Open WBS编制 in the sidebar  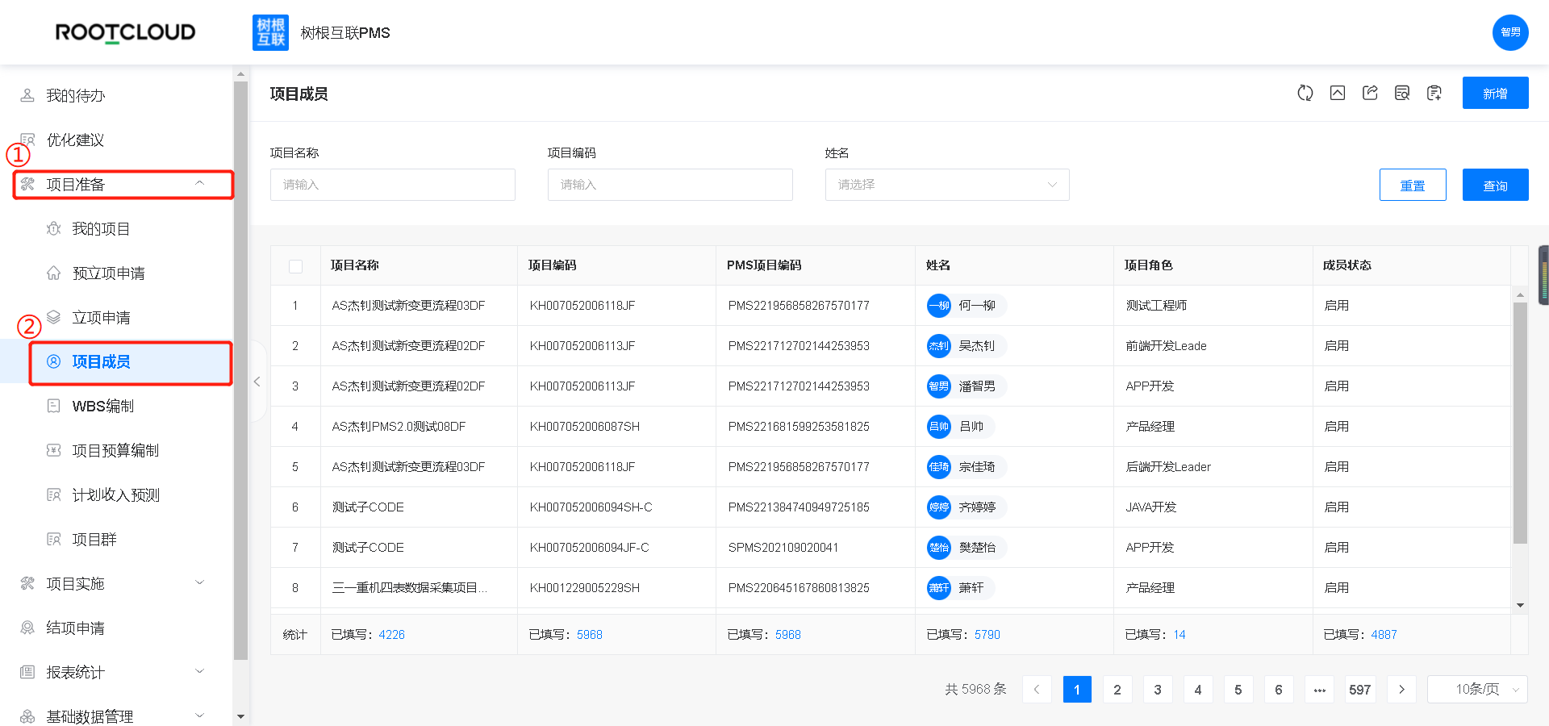click(x=103, y=406)
